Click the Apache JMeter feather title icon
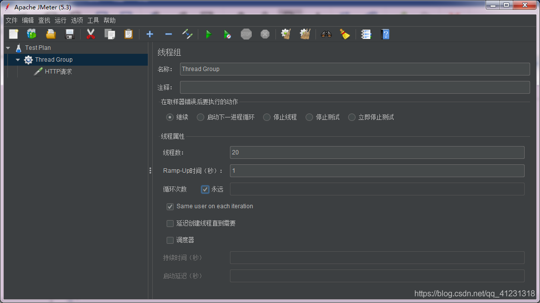Screen dimensions: 540x303 [7, 7]
